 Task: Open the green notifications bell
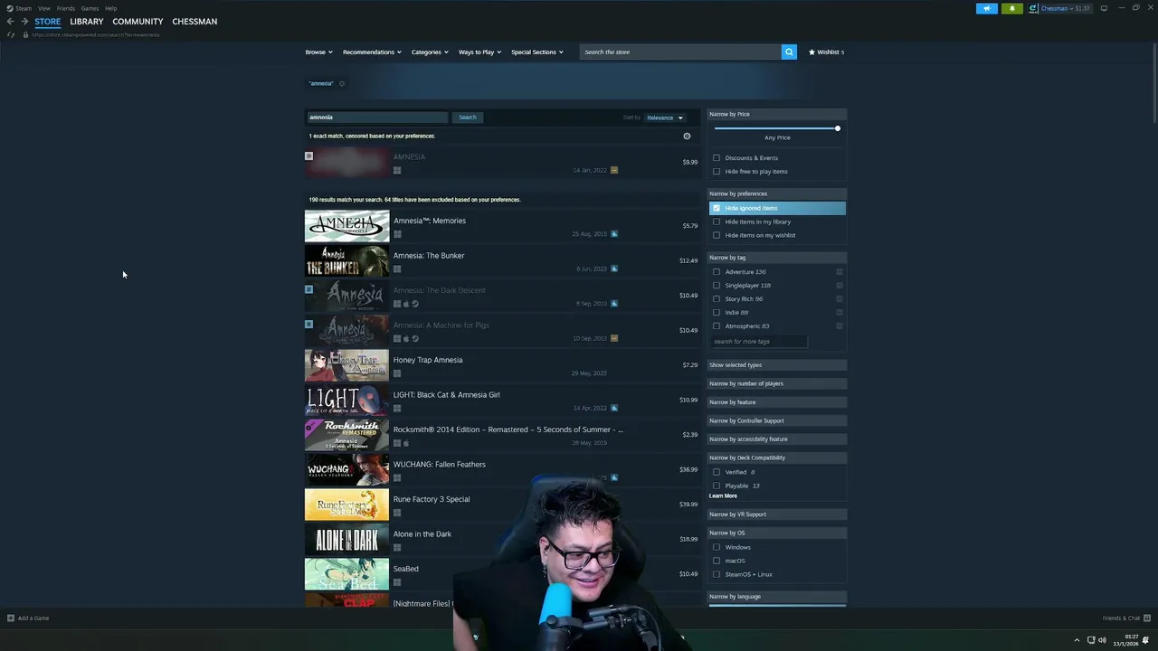[1011, 8]
